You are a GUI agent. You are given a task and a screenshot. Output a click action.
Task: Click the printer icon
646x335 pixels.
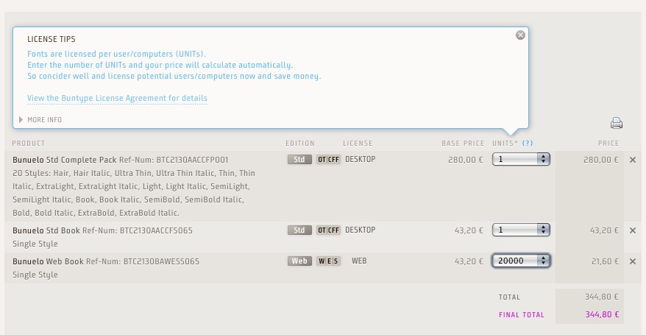[x=616, y=123]
